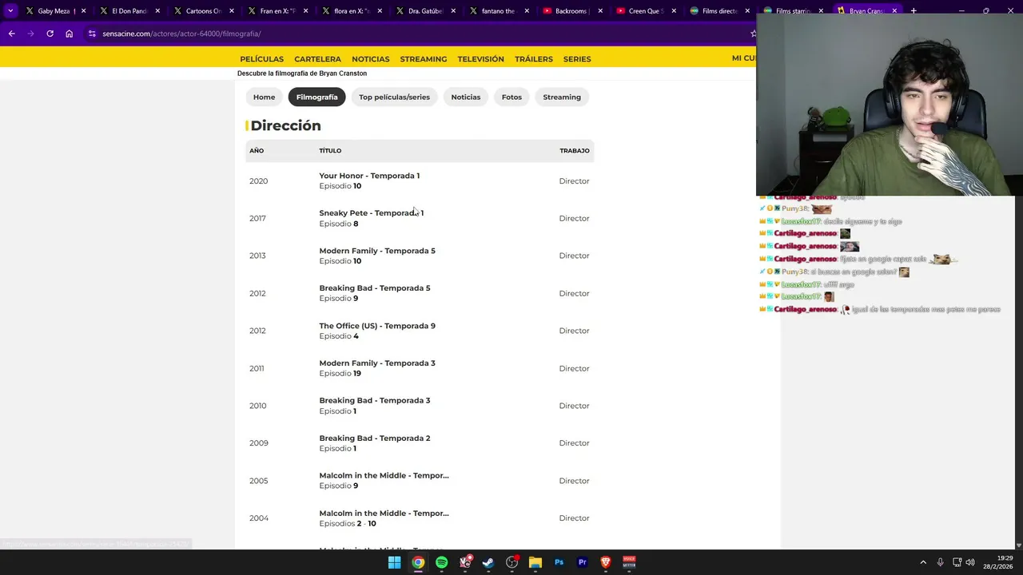Switch to the fantano the tab

(498, 11)
